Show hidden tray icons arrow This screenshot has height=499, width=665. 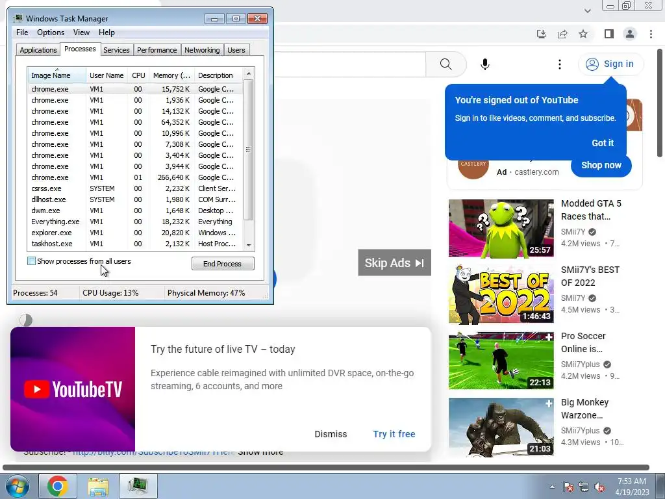(x=552, y=487)
